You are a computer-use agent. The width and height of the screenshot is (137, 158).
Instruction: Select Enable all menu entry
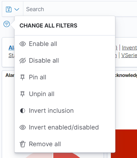point(65,44)
